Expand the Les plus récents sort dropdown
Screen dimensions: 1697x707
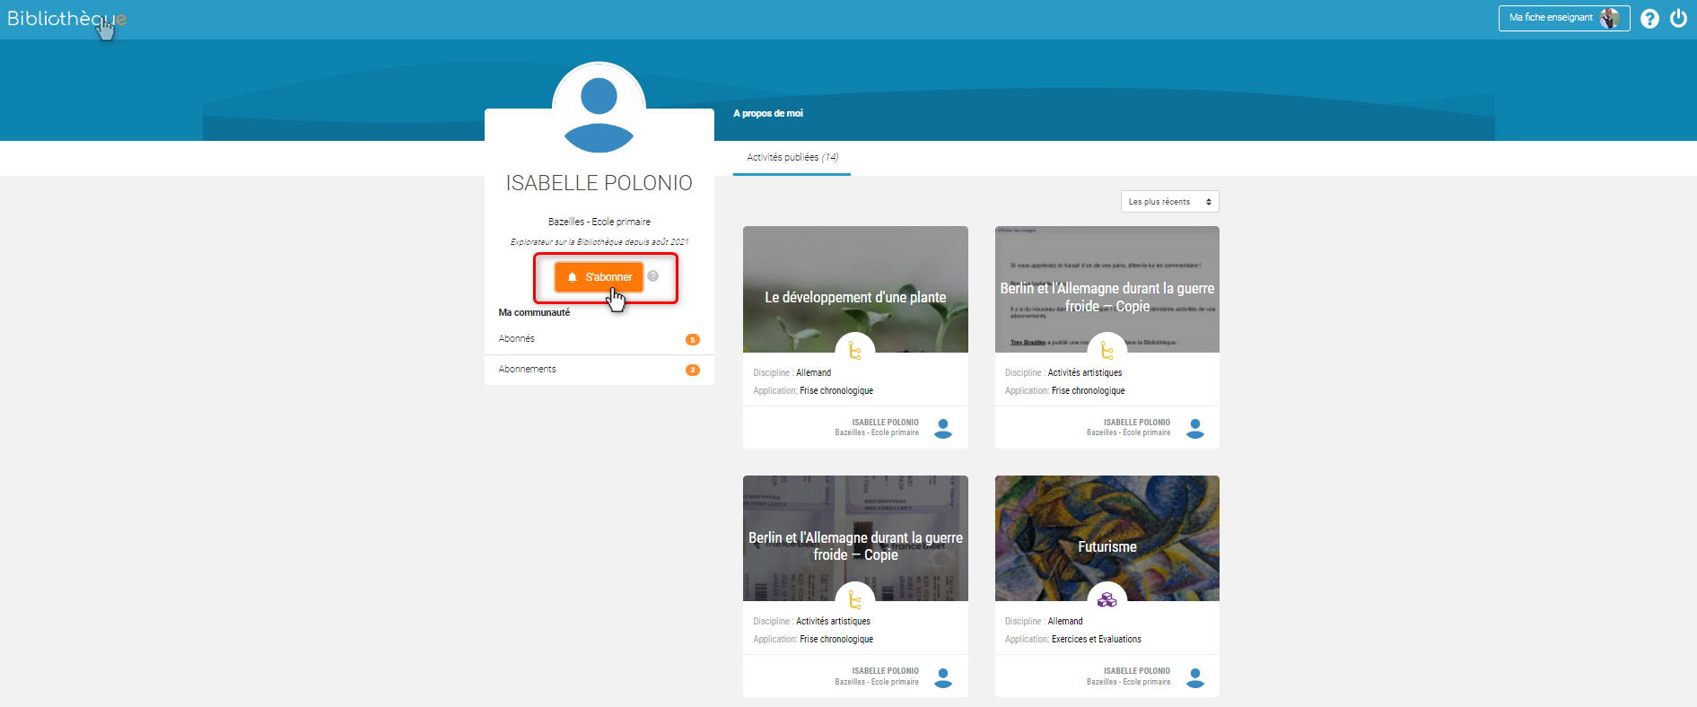(1169, 202)
